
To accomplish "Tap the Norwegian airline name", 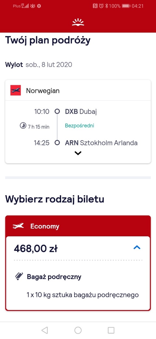I will click(x=43, y=91).
